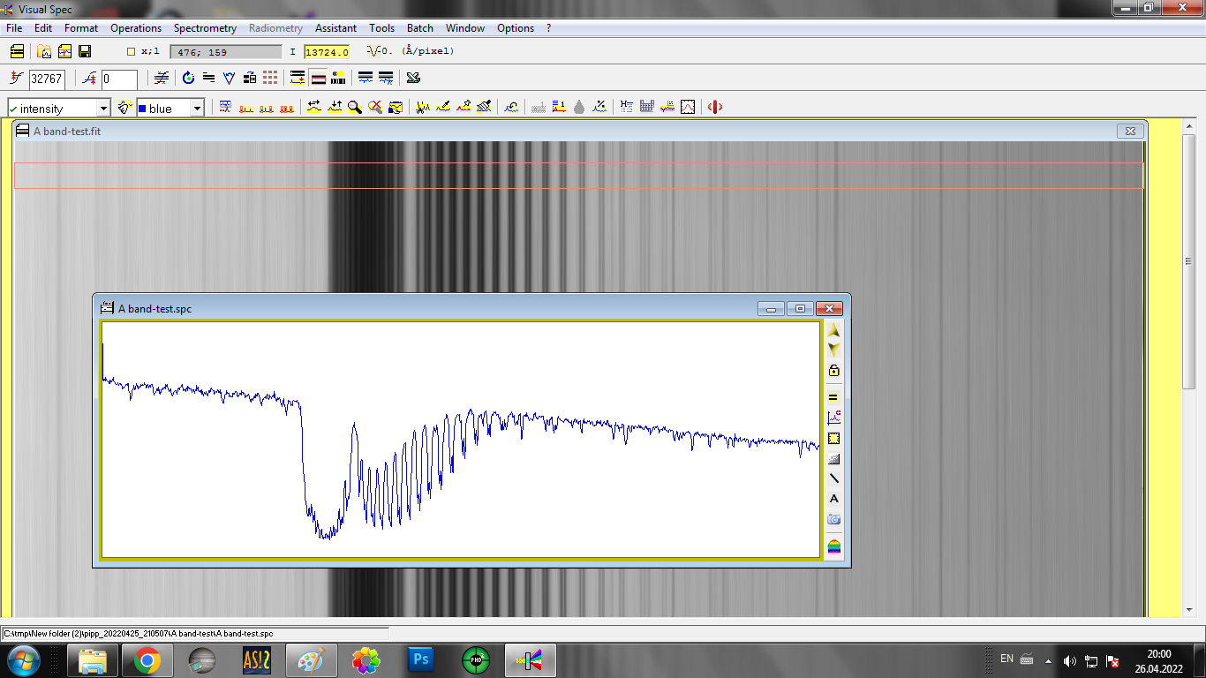Click the gray gradient shading icon
The width and height of the screenshot is (1206, 678).
click(833, 458)
